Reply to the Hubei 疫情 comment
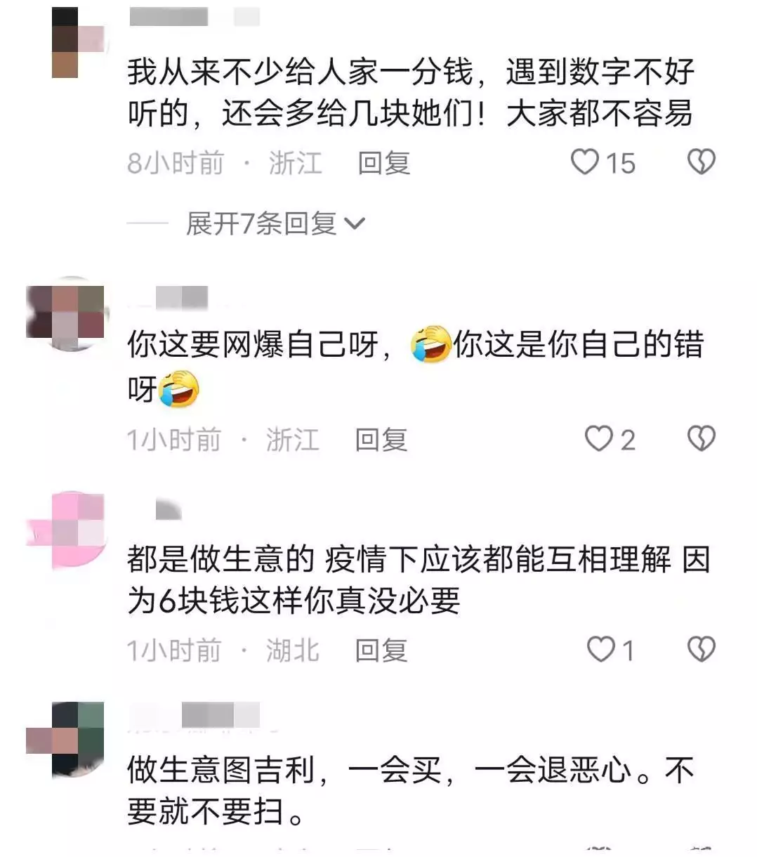Screen dimensions: 757x857 [x=381, y=650]
